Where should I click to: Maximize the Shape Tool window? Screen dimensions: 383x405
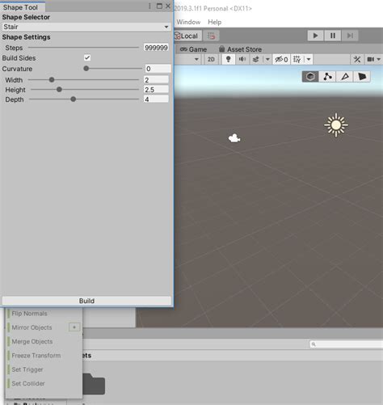(x=159, y=6)
